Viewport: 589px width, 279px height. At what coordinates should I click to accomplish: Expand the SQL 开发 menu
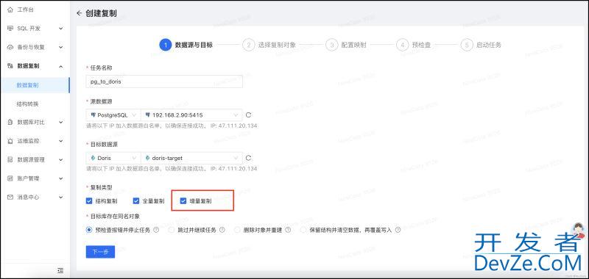pyautogui.click(x=61, y=29)
